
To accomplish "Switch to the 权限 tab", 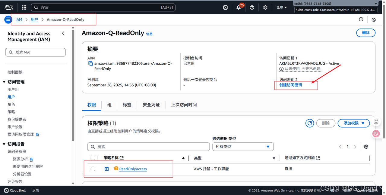I will 92,105.
